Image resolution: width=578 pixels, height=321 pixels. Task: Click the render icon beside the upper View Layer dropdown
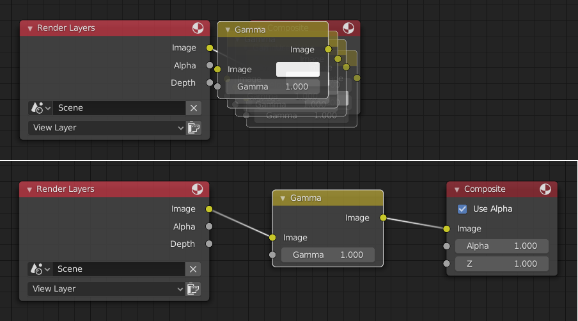[x=193, y=128]
